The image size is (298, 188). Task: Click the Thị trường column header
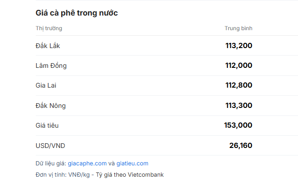click(x=49, y=28)
